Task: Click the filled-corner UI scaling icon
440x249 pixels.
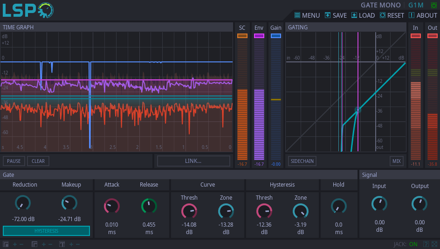Action: [x=6, y=244]
